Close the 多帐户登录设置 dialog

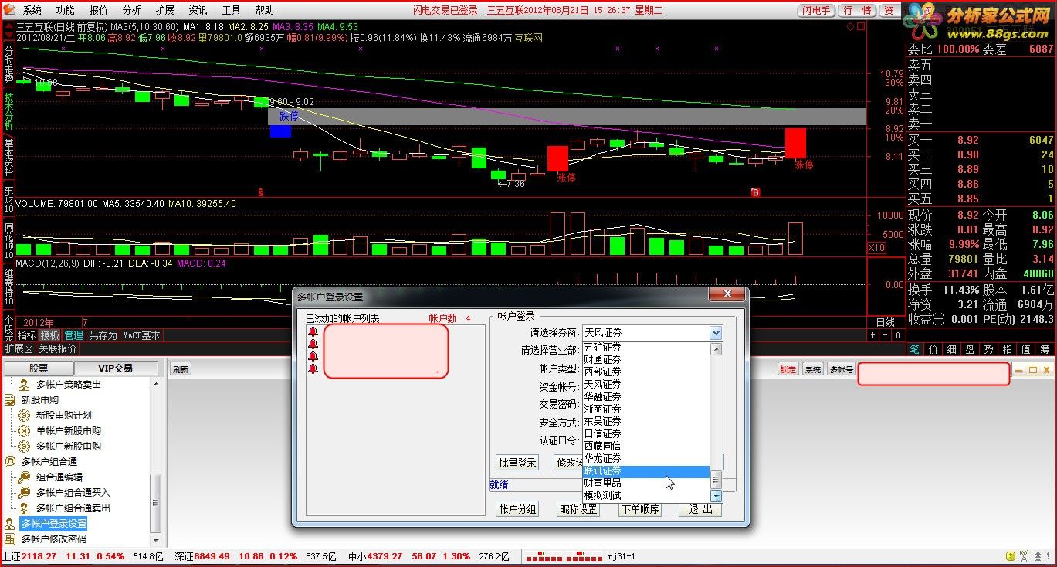[x=727, y=294]
